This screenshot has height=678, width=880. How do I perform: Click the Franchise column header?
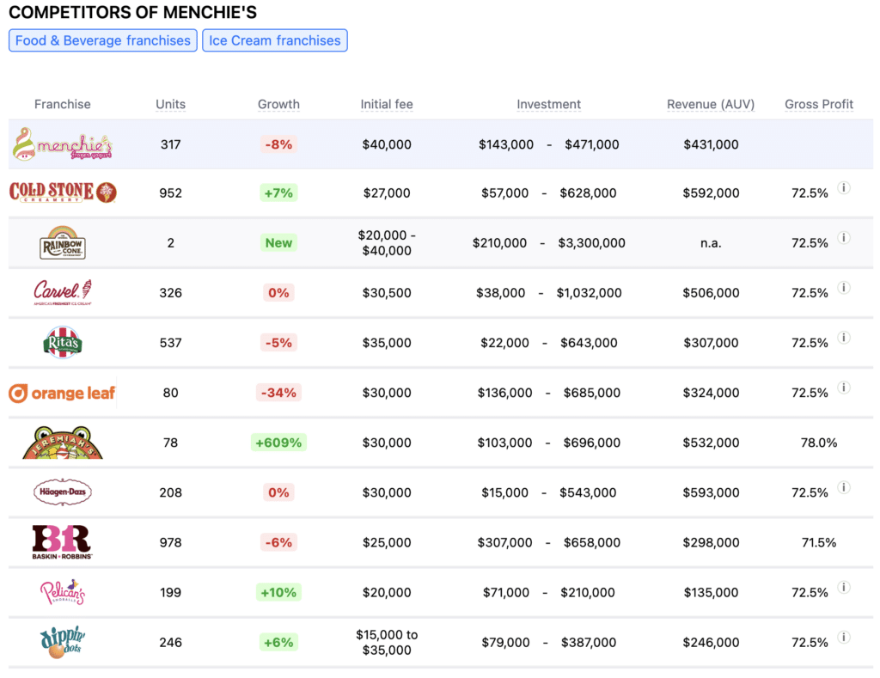tap(62, 104)
